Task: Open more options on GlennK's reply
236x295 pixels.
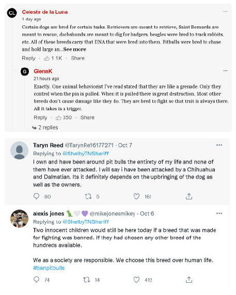Action: 225,71
